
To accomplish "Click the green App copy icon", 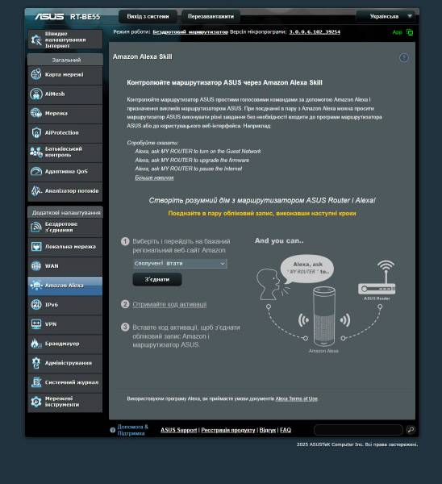I will pos(410,32).
